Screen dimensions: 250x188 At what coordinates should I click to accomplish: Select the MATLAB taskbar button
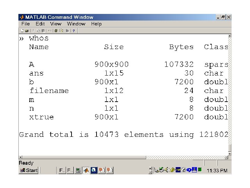86,170
